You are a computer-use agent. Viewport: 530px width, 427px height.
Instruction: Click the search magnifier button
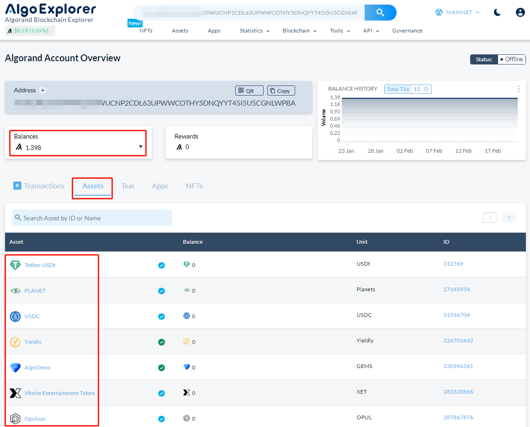[x=380, y=13]
